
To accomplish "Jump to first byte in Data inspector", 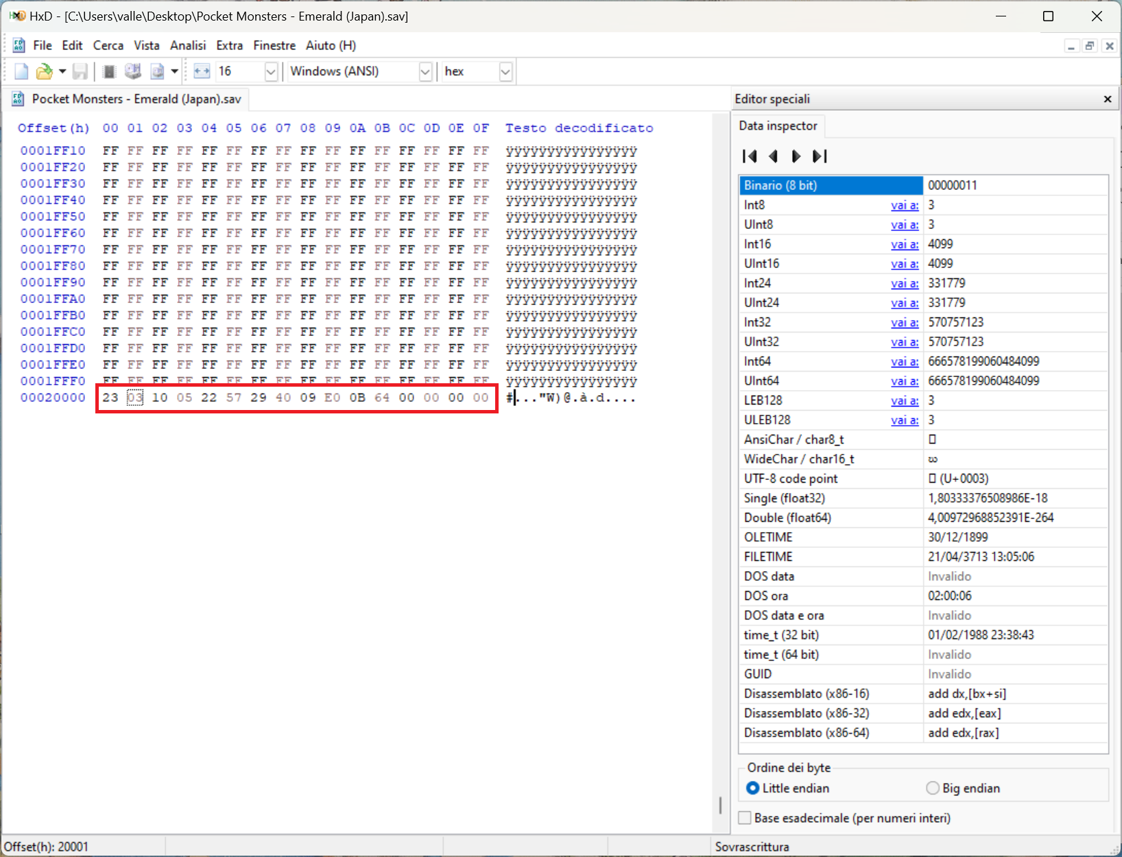I will click(x=750, y=156).
